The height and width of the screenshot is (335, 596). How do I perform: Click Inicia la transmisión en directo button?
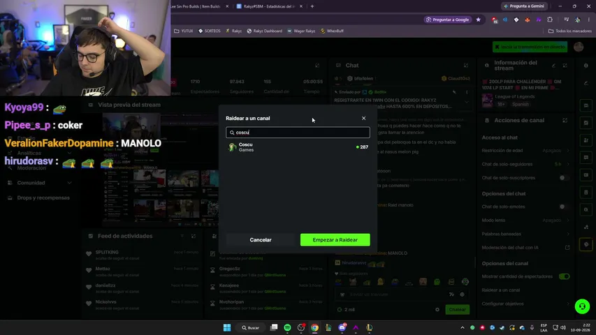pyautogui.click(x=530, y=47)
